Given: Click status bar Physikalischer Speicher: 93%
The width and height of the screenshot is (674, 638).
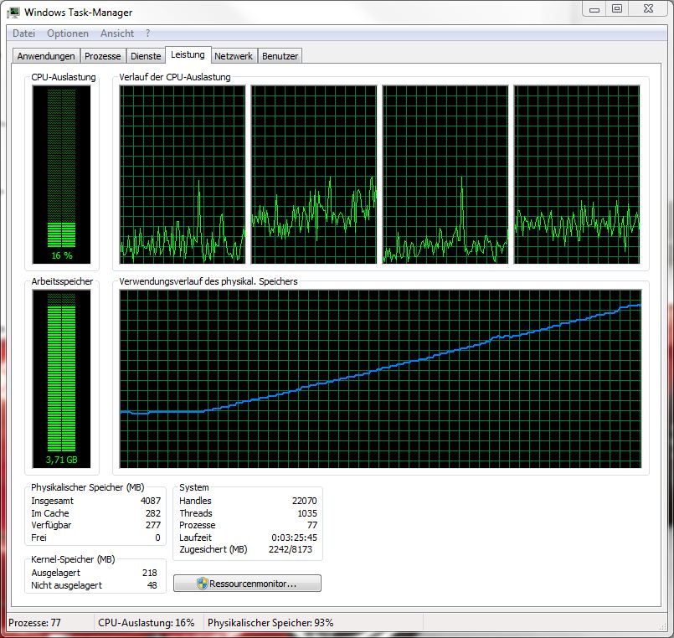Looking at the screenshot, I should 270,623.
